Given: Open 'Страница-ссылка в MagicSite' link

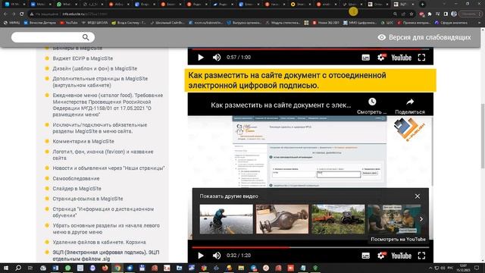Looking at the screenshot, I should click(x=88, y=199).
